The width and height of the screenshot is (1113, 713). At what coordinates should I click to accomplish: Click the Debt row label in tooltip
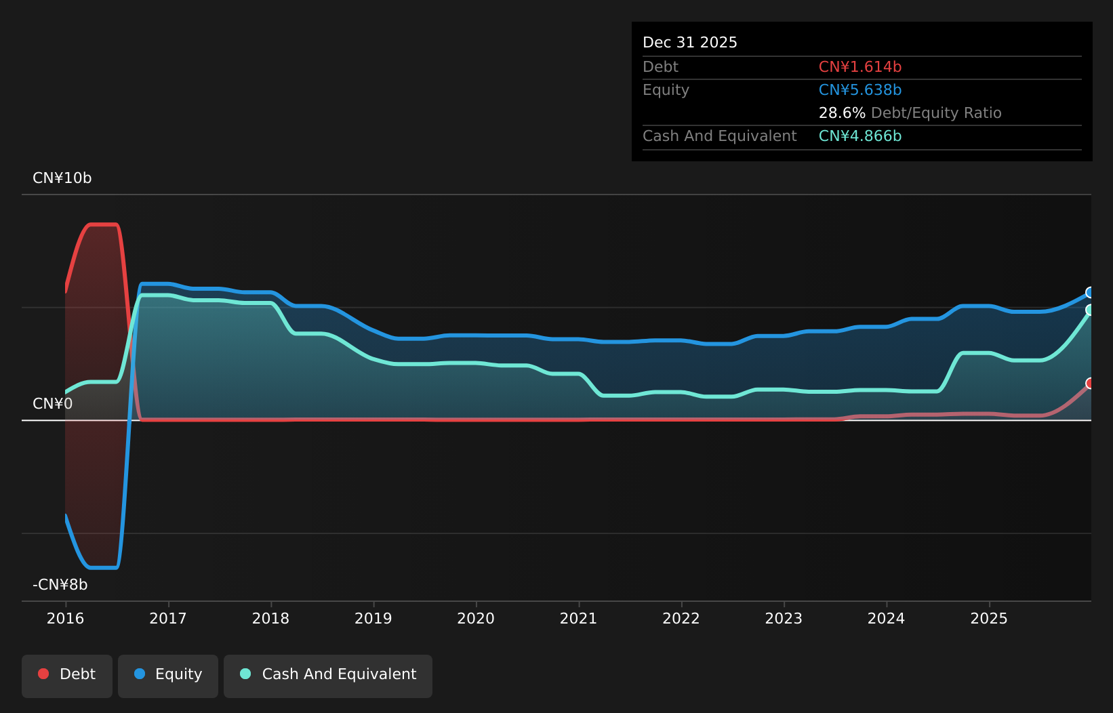coord(660,67)
